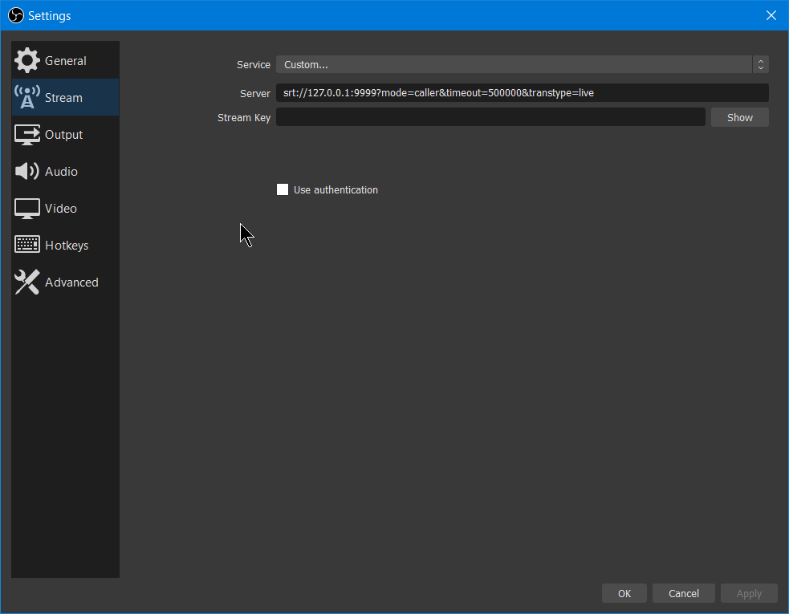The width and height of the screenshot is (789, 614).
Task: Open Hotkeys using the keyboard icon
Action: (27, 245)
